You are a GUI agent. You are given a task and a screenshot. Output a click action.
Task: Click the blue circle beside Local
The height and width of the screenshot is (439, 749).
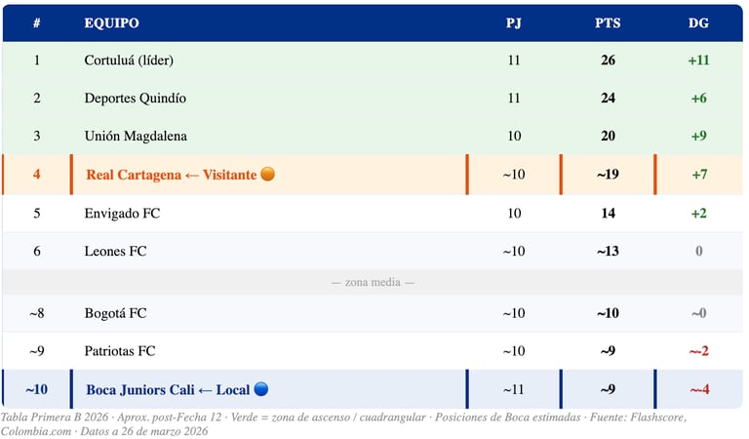pyautogui.click(x=261, y=389)
